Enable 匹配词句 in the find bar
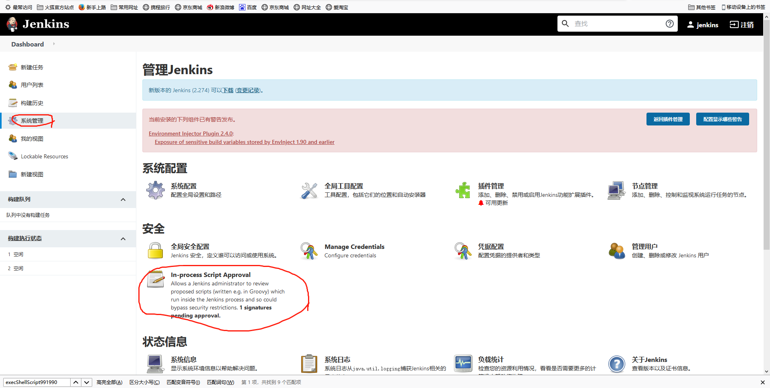The height and width of the screenshot is (388, 770). (220, 382)
